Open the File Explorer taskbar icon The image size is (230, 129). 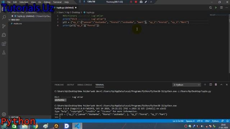tap(25, 126)
